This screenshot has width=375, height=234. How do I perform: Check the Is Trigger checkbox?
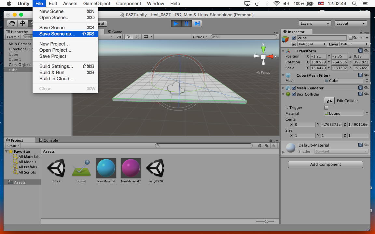[x=326, y=108]
